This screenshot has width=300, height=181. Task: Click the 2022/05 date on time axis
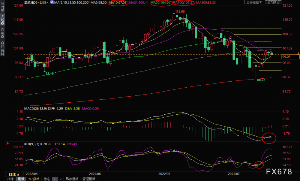coord(95,174)
